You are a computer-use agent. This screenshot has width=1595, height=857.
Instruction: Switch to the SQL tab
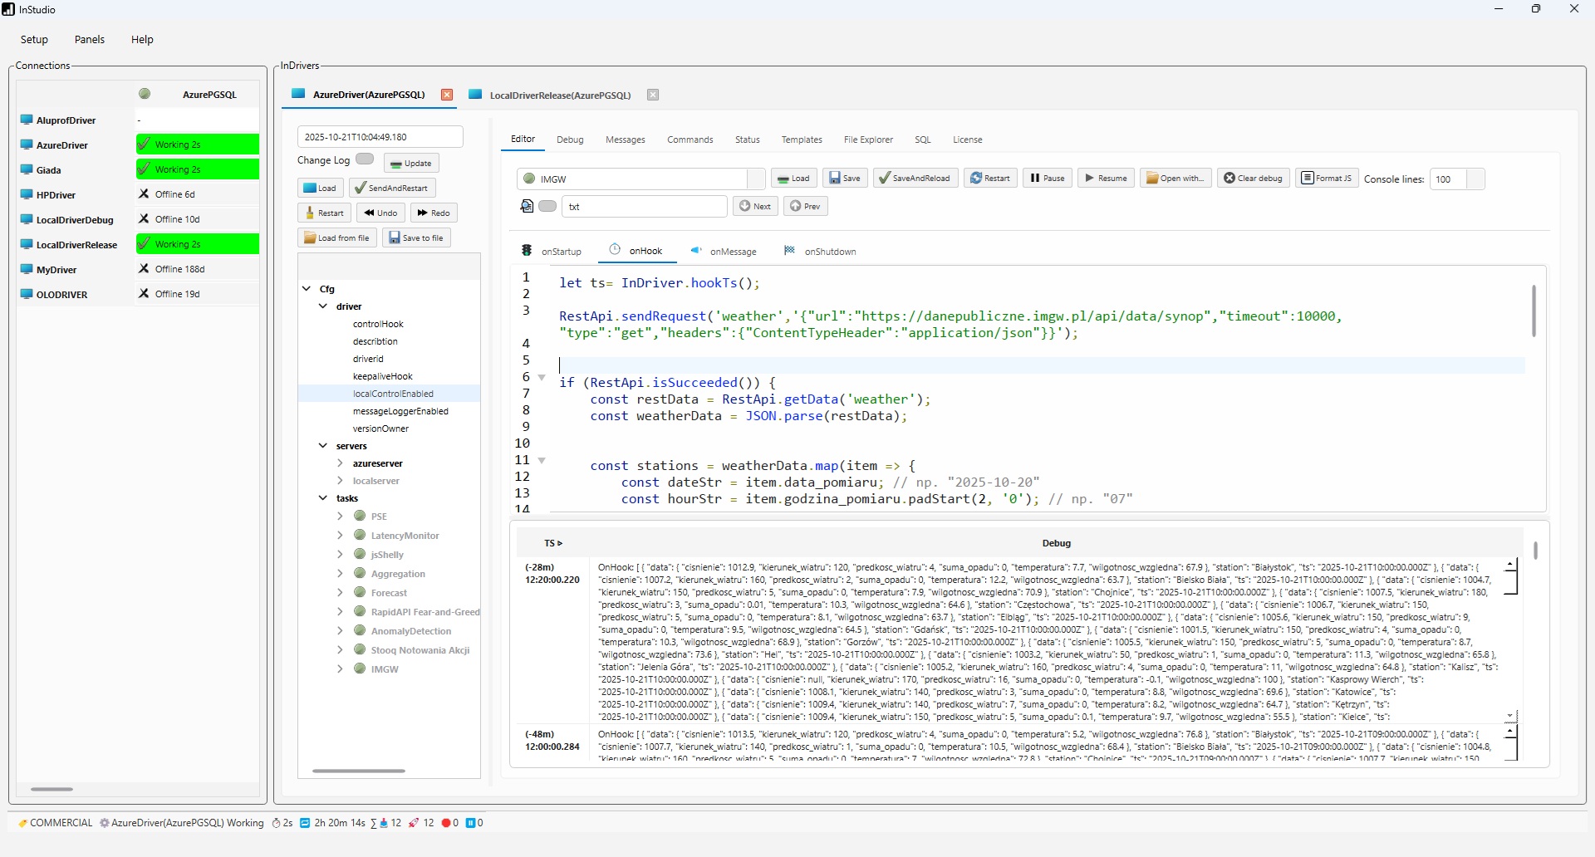coord(922,140)
